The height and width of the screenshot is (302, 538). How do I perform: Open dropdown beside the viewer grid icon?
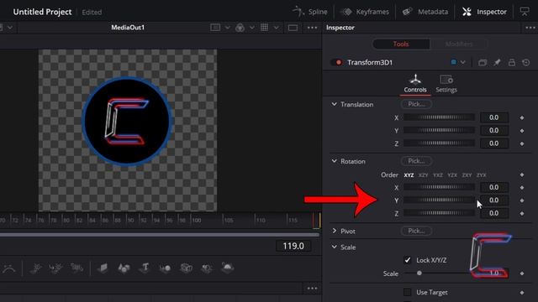pos(276,28)
